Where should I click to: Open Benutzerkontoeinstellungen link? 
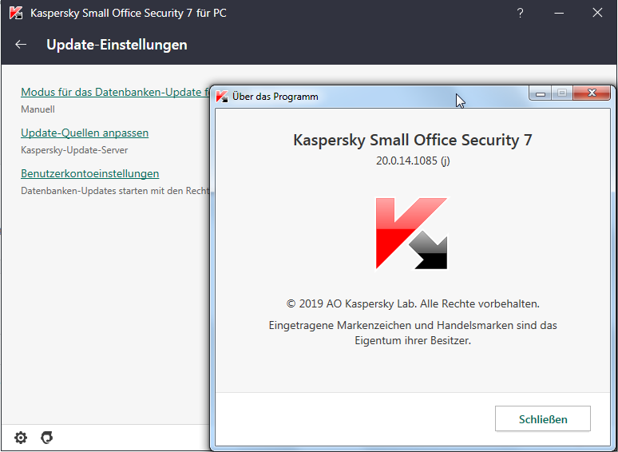(90, 173)
